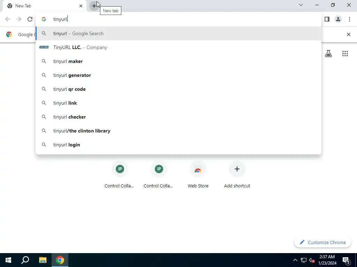Go back with the back arrow
The width and height of the screenshot is (357, 267).
(8, 19)
